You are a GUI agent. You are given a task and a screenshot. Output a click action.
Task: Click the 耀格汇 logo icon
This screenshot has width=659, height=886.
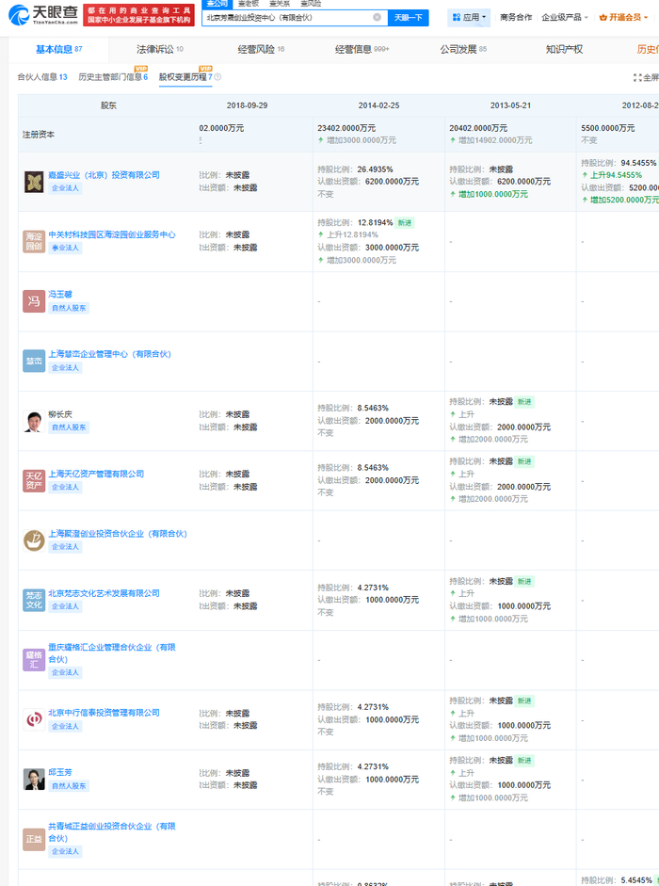[34, 660]
